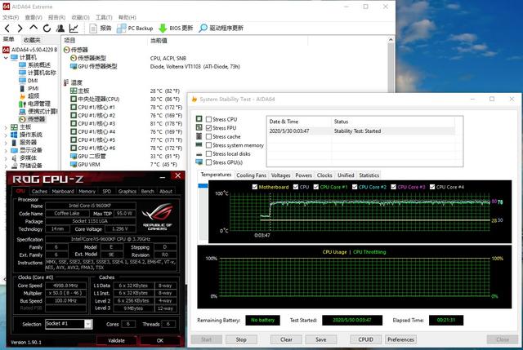The image size is (523, 350).
Task: Open the 文件(F) menu
Action: click(x=11, y=17)
